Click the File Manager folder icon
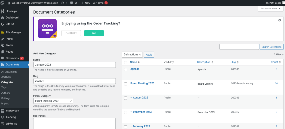The width and height of the screenshot is (285, 129). tap(3, 33)
